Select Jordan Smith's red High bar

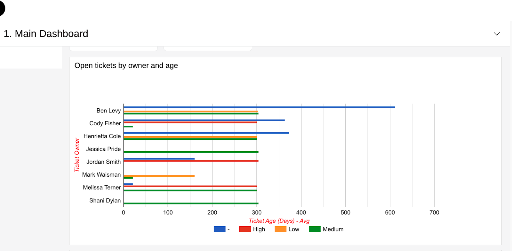pos(191,161)
